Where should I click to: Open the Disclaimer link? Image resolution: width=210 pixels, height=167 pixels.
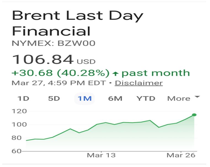coord(139,83)
